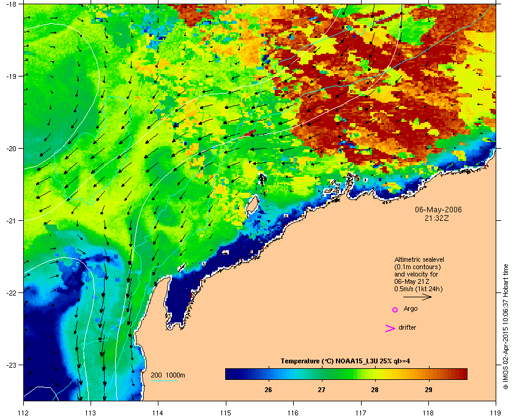Click the longitude axis label 119
Viewport: 514px width, 416px height.
pyautogui.click(x=496, y=413)
